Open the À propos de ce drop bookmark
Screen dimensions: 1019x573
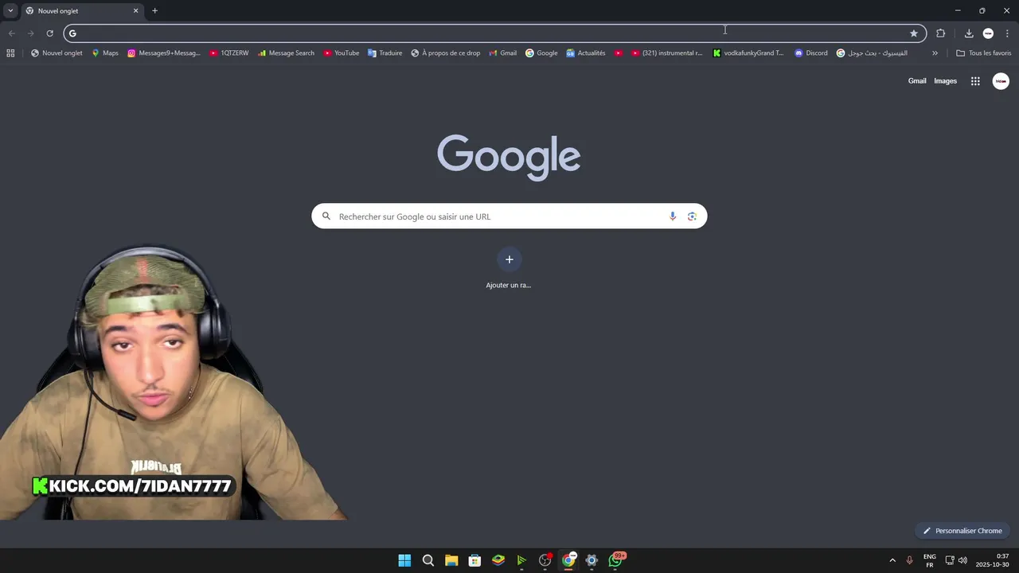446,53
